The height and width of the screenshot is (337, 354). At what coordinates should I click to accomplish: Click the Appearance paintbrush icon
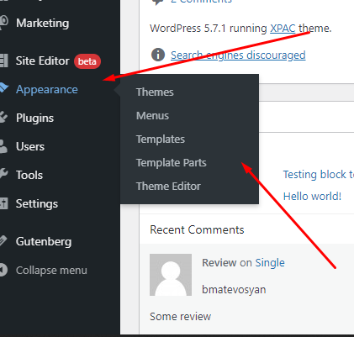click(x=4, y=88)
